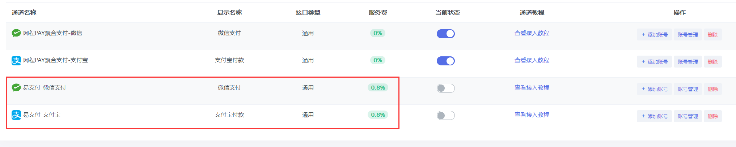Click 0.8% fee badge for 易支付-微信支付
This screenshot has height=147, width=736.
point(378,88)
